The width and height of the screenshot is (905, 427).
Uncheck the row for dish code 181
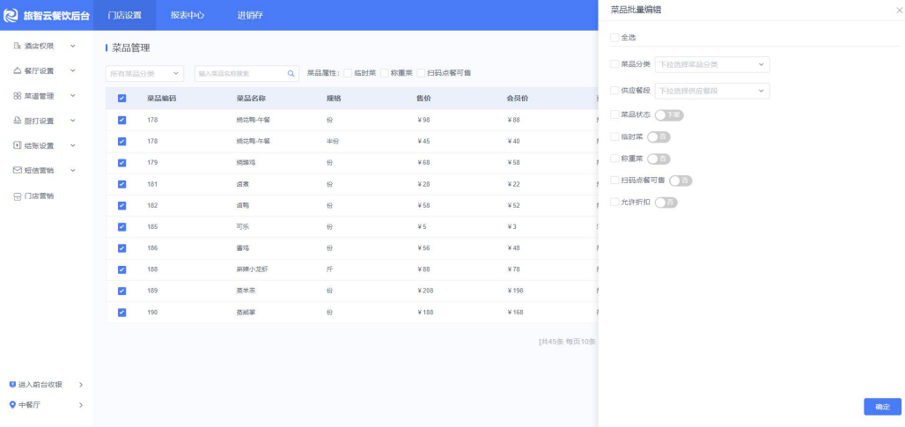(121, 184)
